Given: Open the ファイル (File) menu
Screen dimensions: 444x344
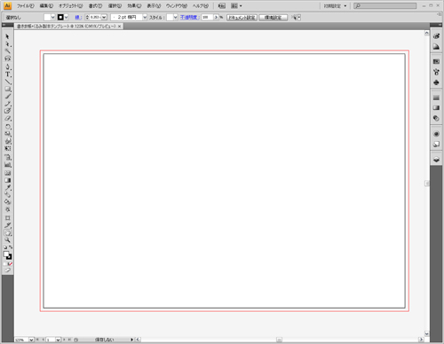Looking at the screenshot, I should tap(26, 6).
